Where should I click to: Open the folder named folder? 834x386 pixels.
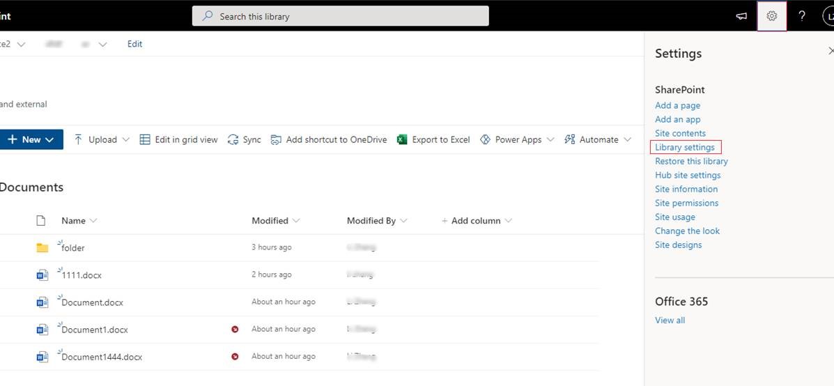(x=73, y=248)
